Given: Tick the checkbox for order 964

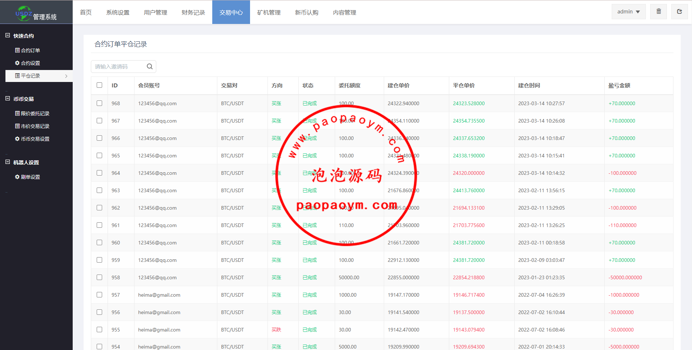Looking at the screenshot, I should 99,173.
